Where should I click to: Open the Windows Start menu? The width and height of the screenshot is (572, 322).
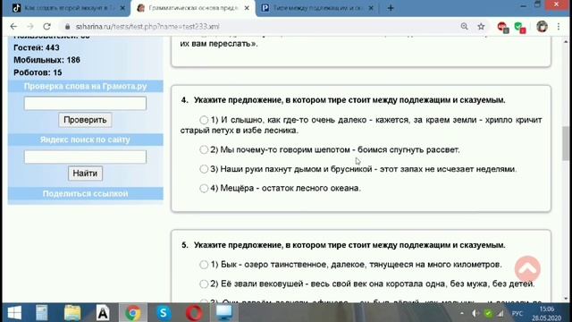(x=14, y=313)
